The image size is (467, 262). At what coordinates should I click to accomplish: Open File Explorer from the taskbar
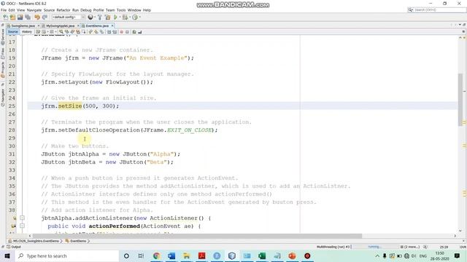[187, 255]
